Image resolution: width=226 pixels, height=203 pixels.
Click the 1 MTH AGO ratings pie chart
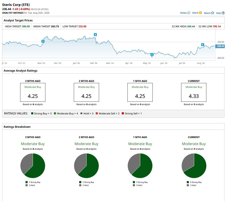[x=140, y=166]
